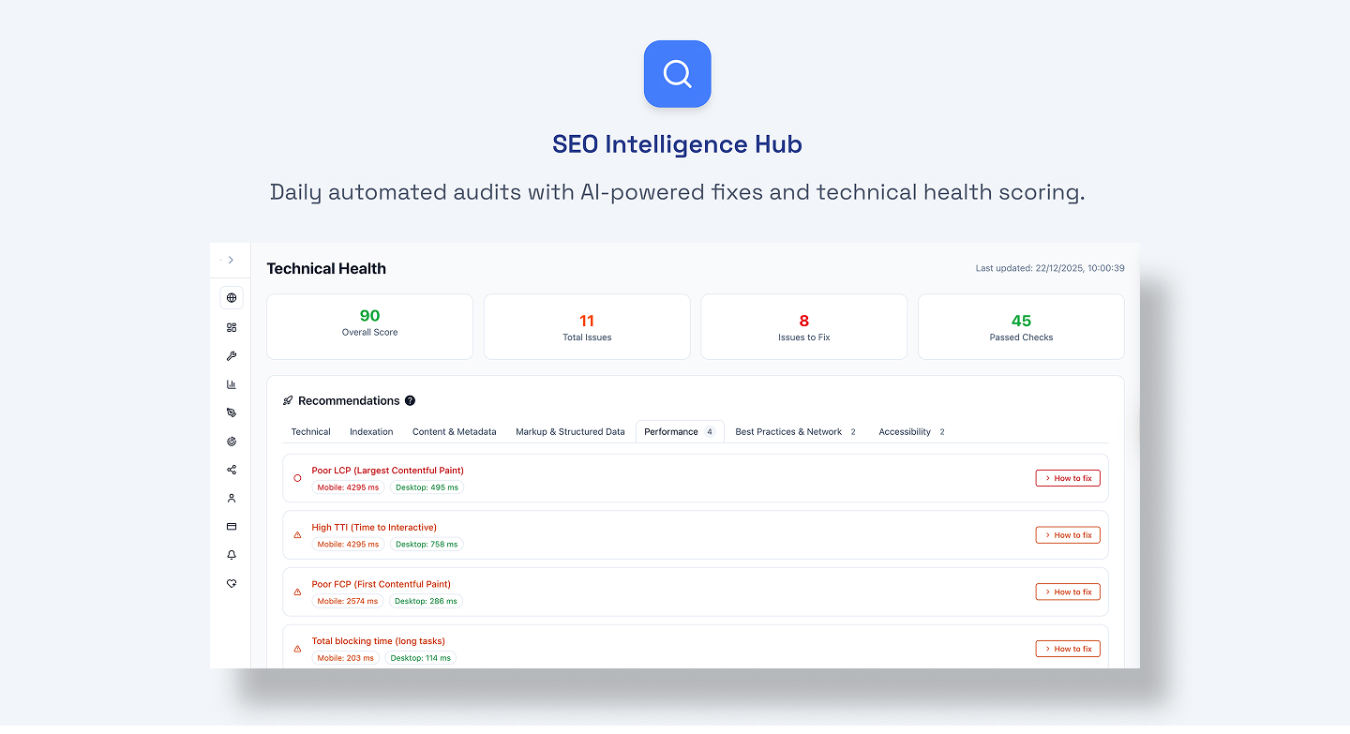Click the Overall Score card showing 90
Screen dimensions: 1350x734
pos(369,326)
